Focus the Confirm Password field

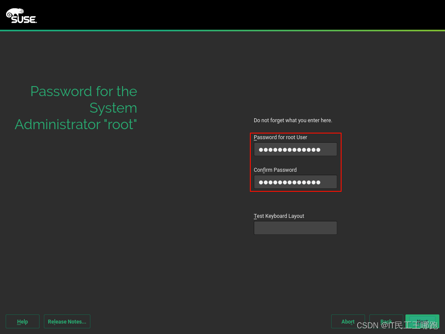coord(295,182)
